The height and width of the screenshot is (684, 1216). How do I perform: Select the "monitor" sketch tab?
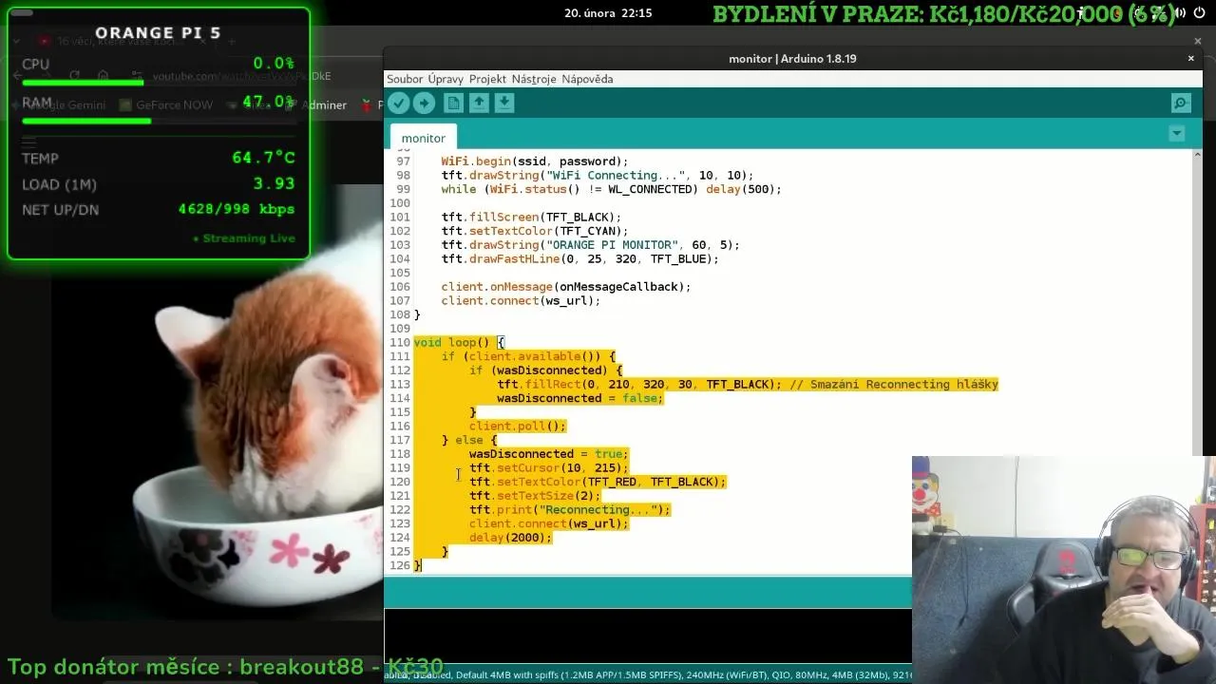423,138
